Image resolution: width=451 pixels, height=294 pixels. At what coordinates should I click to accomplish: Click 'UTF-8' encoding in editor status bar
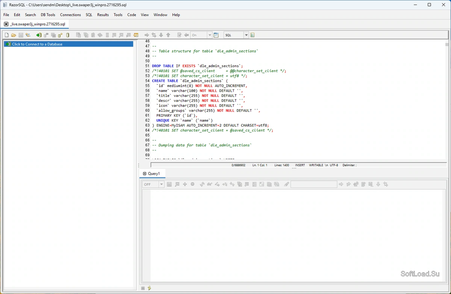click(x=334, y=165)
